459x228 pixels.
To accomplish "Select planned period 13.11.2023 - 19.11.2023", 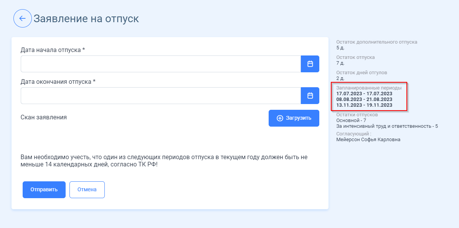I will (364, 105).
